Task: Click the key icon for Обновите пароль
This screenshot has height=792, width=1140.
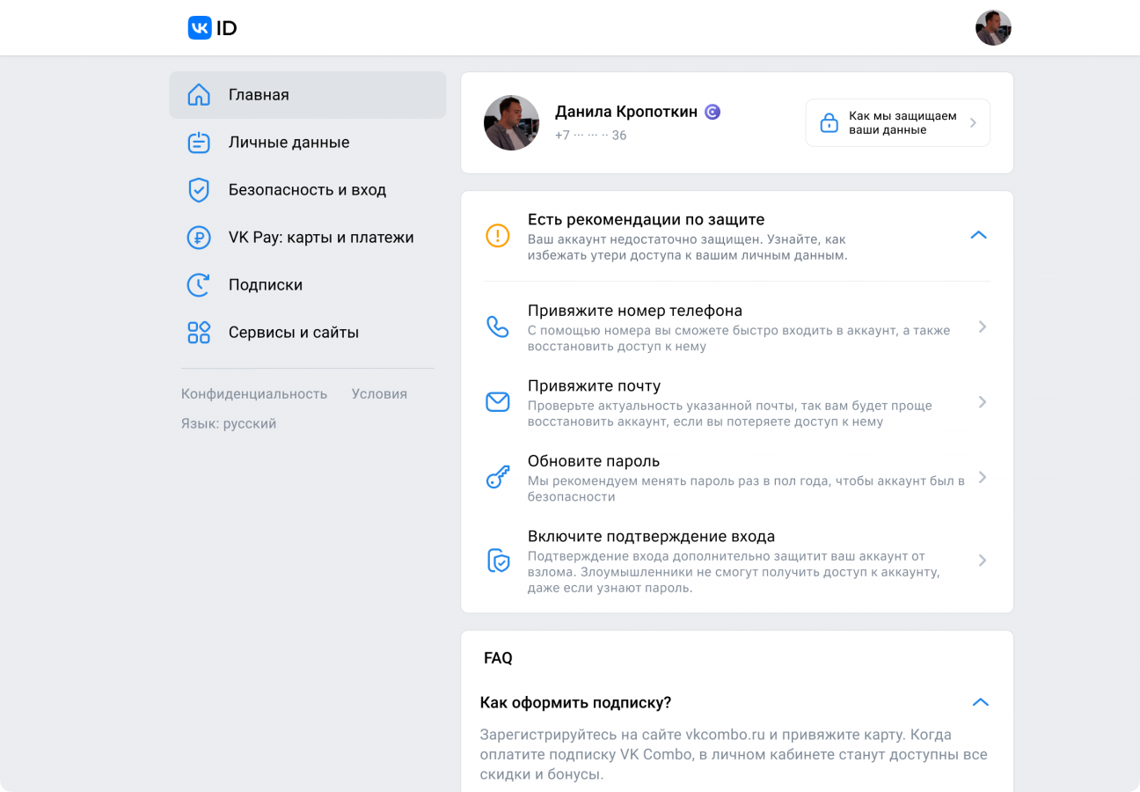Action: click(x=498, y=478)
